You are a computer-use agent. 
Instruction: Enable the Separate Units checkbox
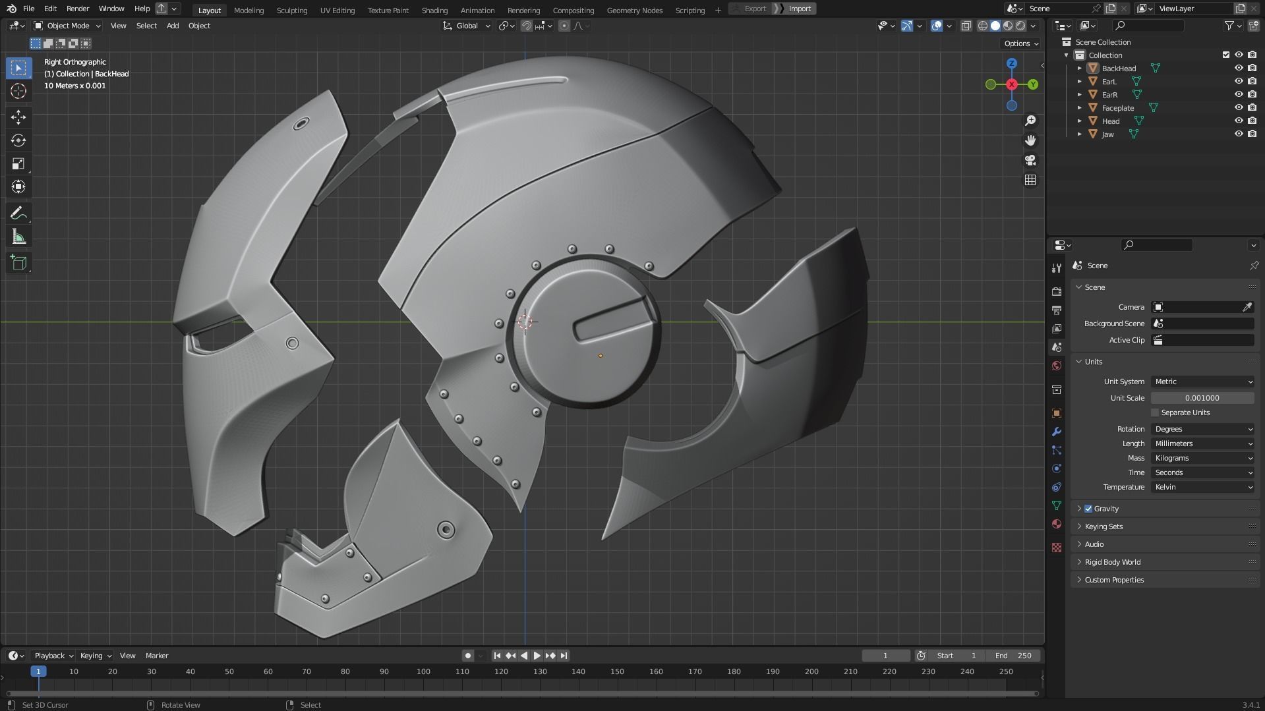click(1155, 412)
